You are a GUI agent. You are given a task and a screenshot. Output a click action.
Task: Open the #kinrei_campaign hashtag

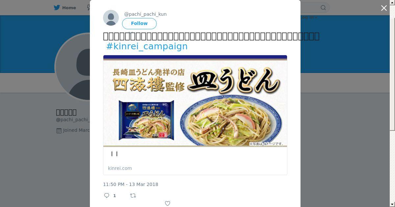147,46
